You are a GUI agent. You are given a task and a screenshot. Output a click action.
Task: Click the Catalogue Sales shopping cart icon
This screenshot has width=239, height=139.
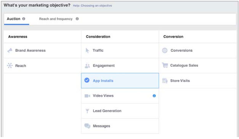[165, 65]
